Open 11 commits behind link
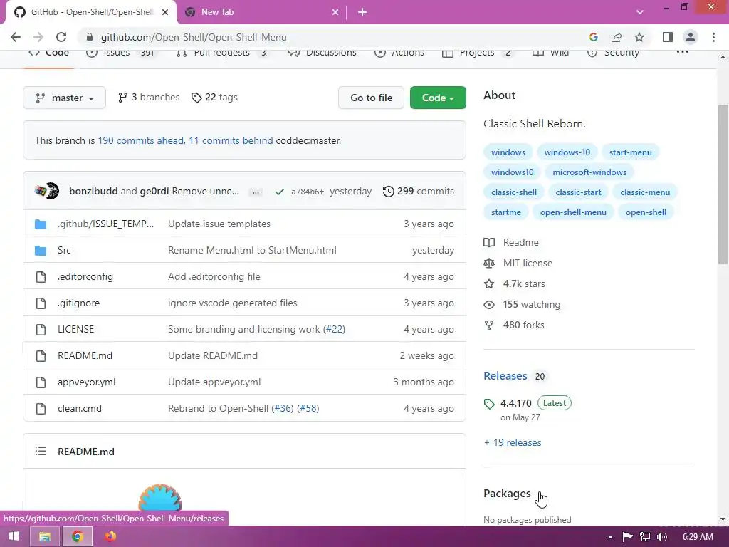This screenshot has width=729, height=547. pyautogui.click(x=231, y=140)
